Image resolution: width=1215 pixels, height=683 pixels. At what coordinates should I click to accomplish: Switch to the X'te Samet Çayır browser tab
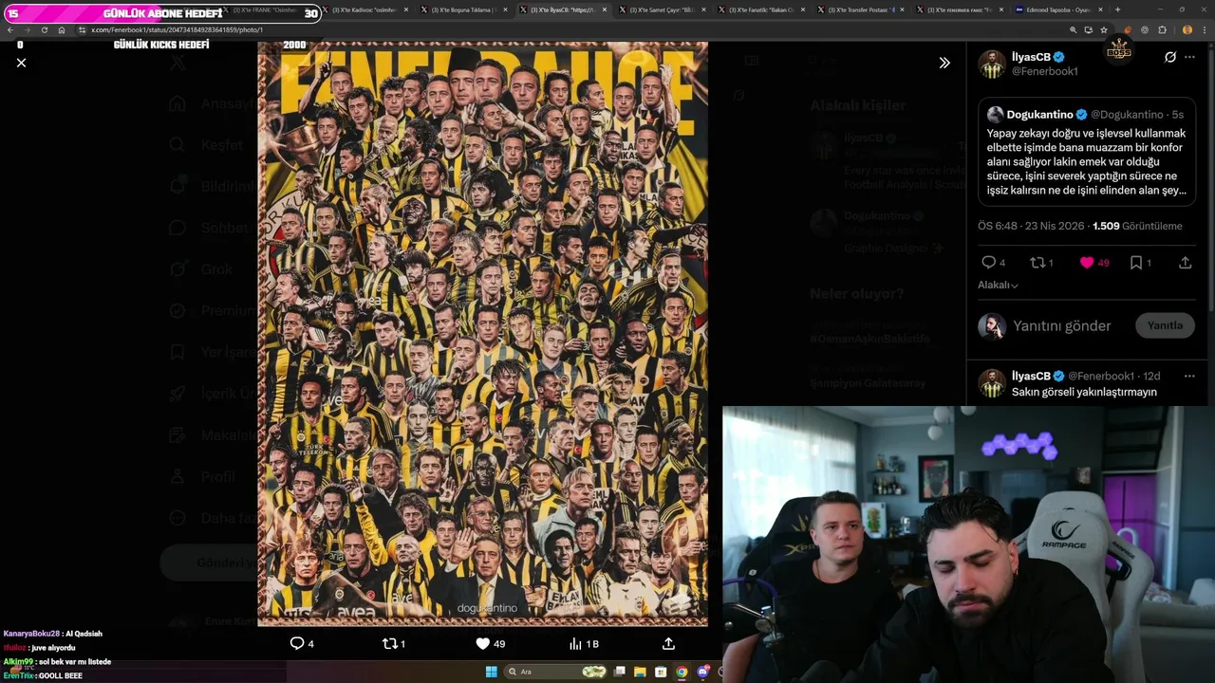point(664,9)
